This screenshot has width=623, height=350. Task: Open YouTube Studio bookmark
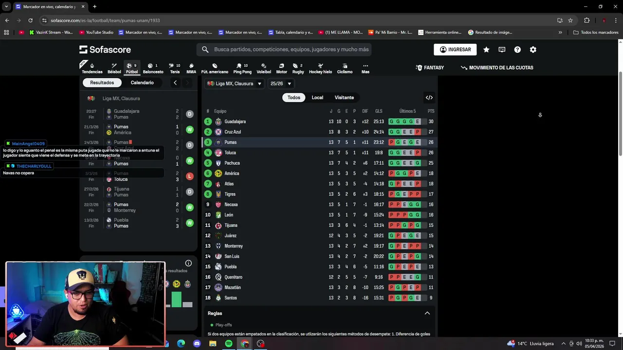tap(95, 33)
